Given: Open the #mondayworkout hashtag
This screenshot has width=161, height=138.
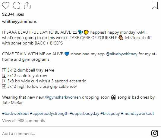Looking at the screenshot, I should (137, 113).
